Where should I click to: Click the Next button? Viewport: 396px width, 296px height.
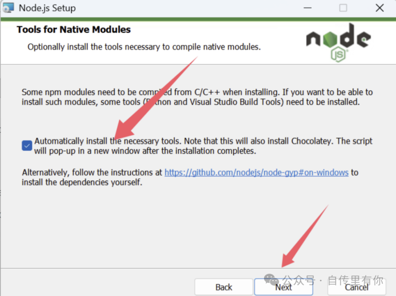click(x=283, y=287)
